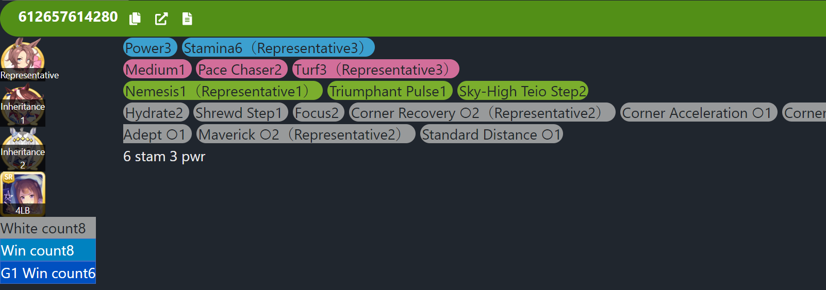Click the White count8 label

[47, 228]
